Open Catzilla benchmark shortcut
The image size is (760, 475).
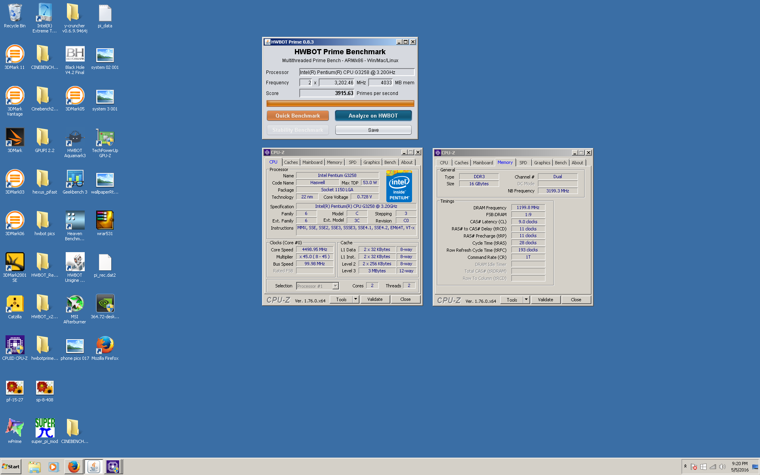15,307
